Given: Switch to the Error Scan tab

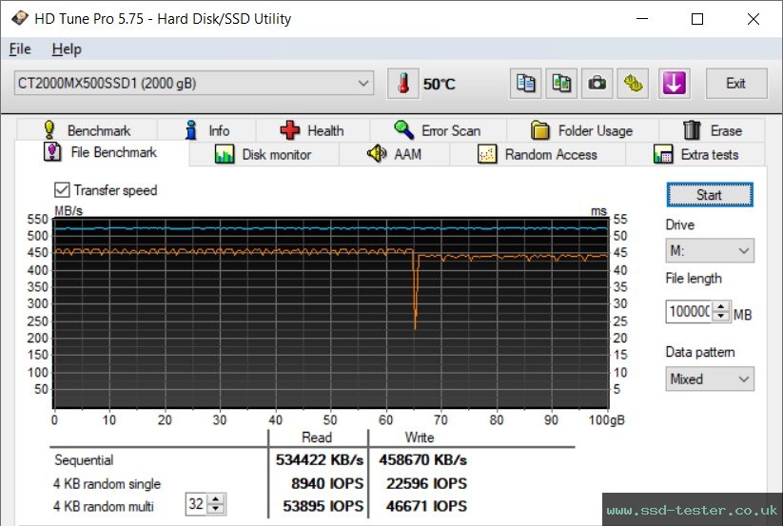Looking at the screenshot, I should [x=438, y=130].
